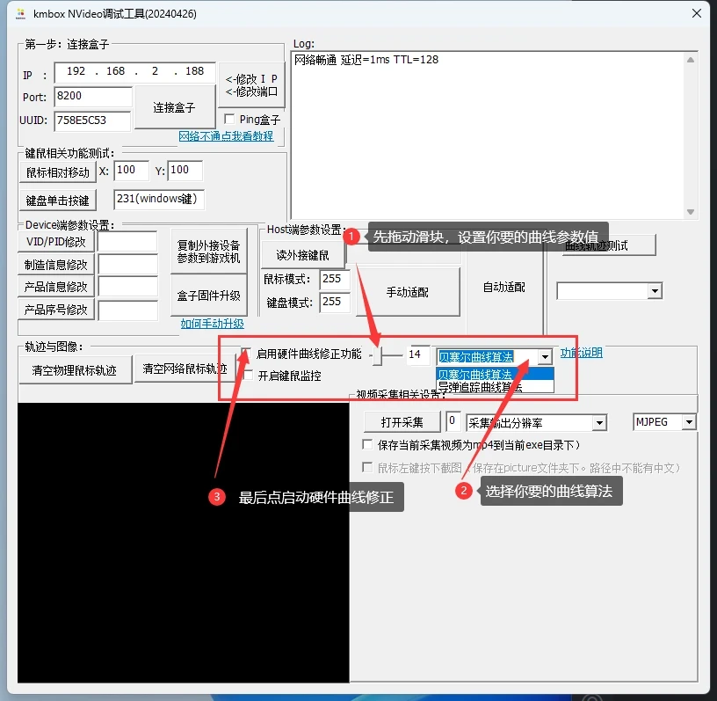The height and width of the screenshot is (701, 717).
Task: Click the VID/PID修改 button
Action: point(55,242)
